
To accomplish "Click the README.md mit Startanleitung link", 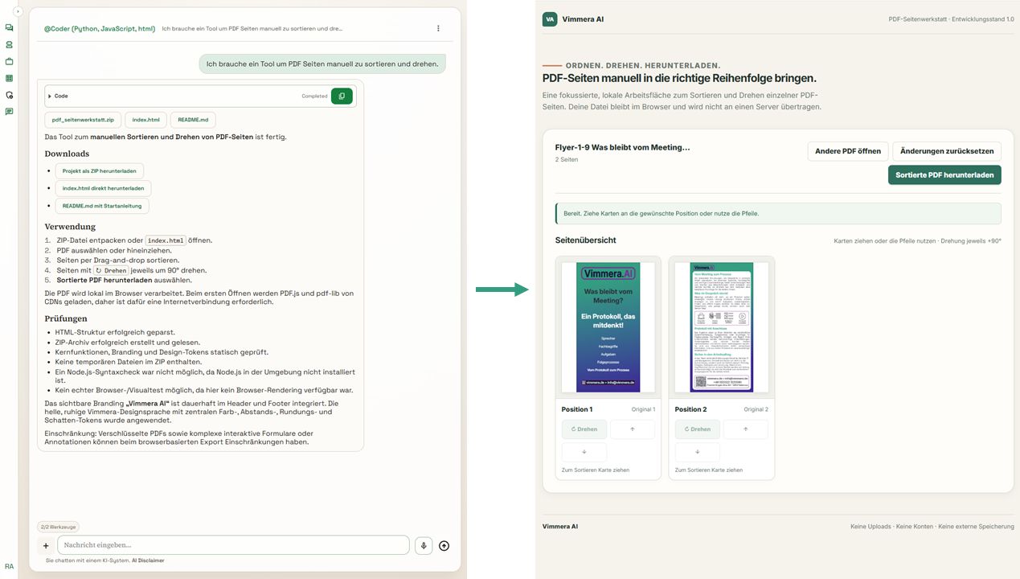I will coord(102,206).
